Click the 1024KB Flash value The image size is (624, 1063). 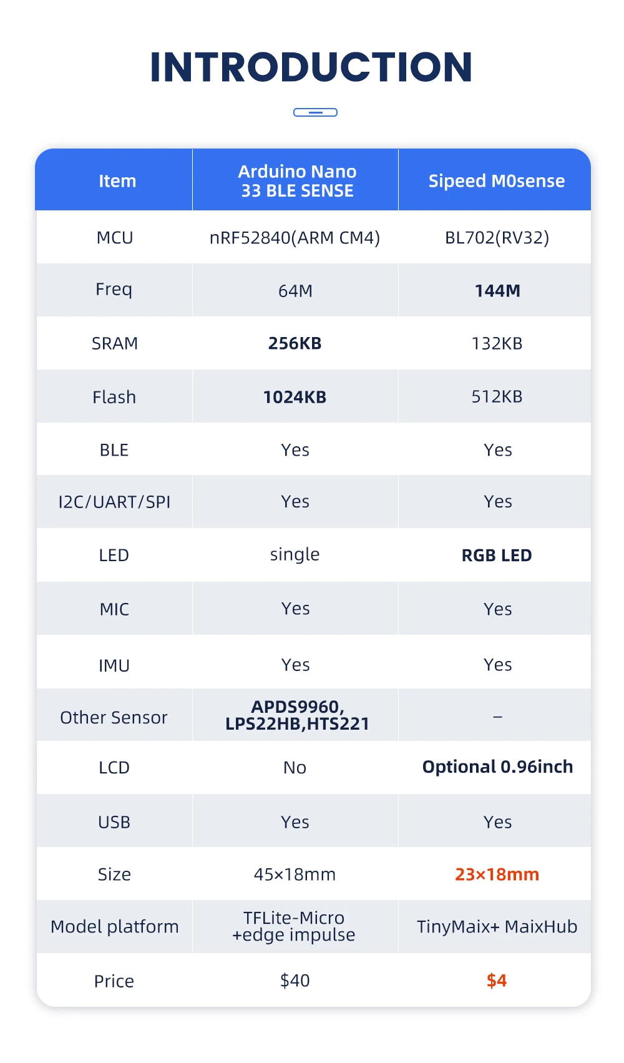click(295, 397)
